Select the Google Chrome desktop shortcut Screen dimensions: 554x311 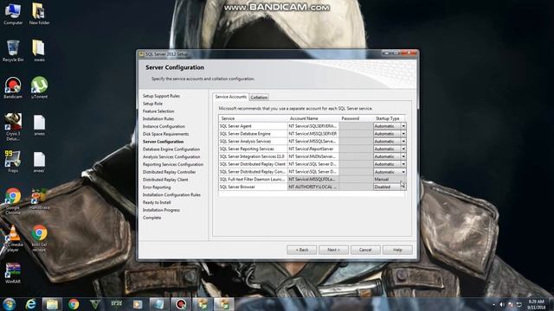(x=13, y=201)
